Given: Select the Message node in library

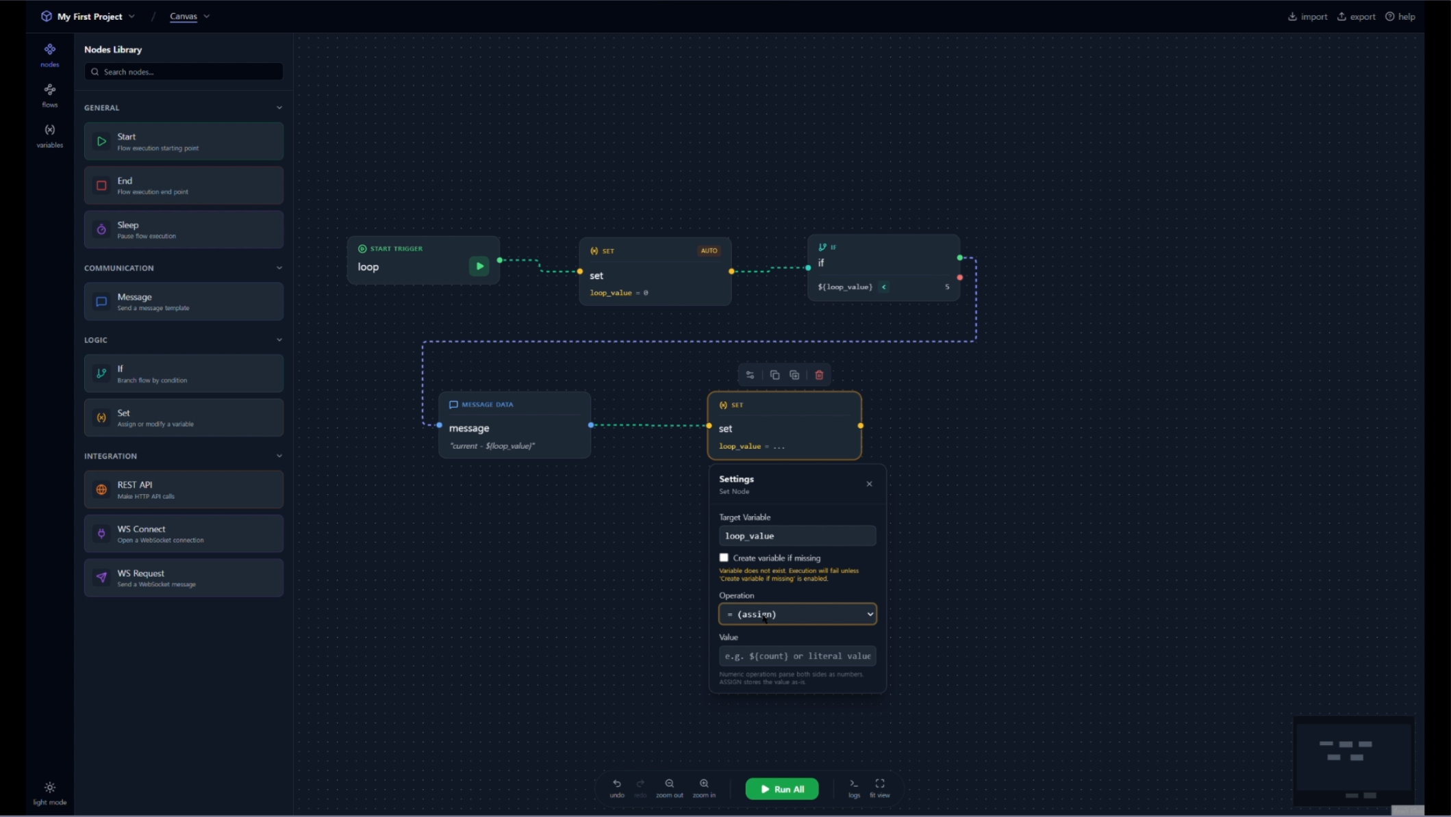Looking at the screenshot, I should pyautogui.click(x=184, y=302).
